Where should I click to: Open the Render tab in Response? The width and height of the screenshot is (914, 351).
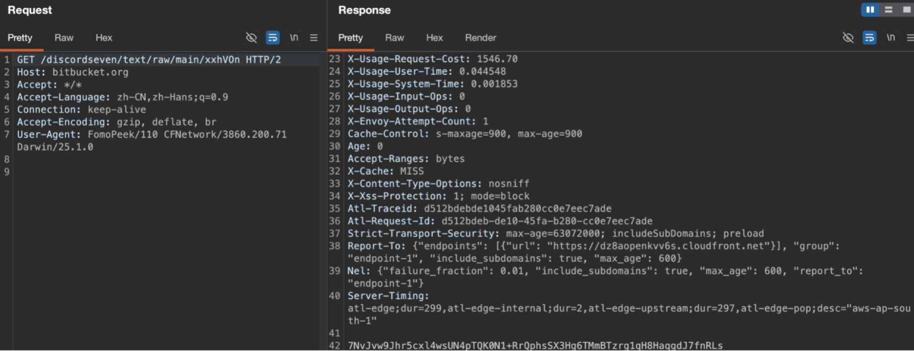(x=480, y=38)
